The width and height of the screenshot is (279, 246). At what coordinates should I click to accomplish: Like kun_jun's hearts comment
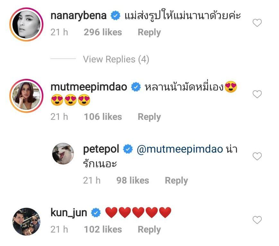pos(257,220)
